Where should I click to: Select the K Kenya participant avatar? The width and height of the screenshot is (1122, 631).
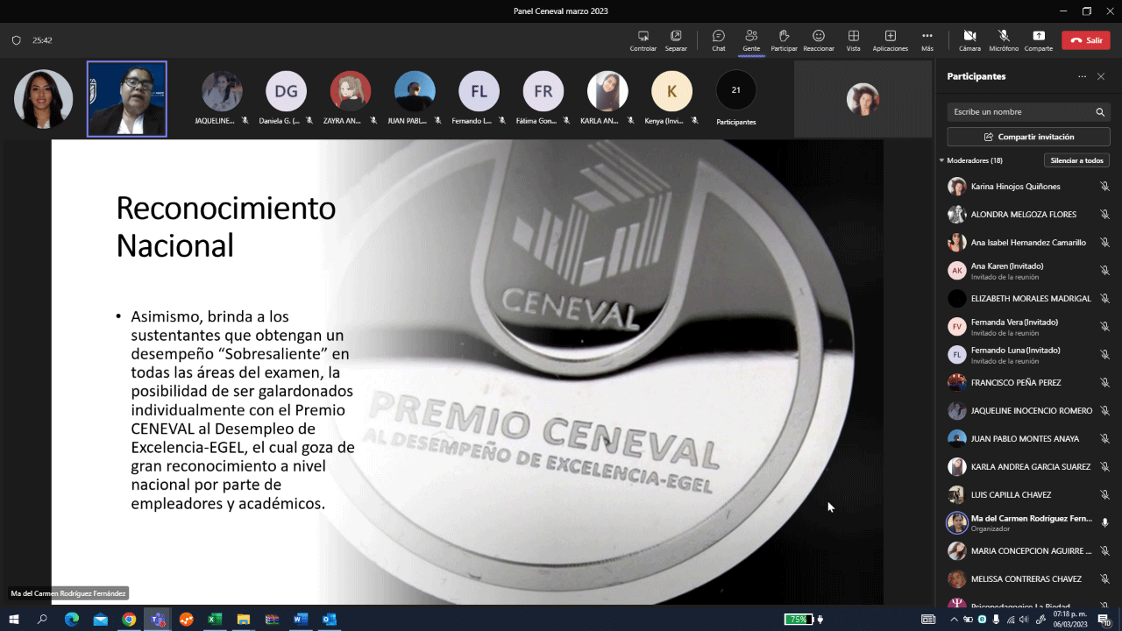[671, 91]
